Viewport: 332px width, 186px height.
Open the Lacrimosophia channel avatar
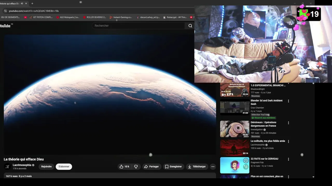(x=7, y=167)
